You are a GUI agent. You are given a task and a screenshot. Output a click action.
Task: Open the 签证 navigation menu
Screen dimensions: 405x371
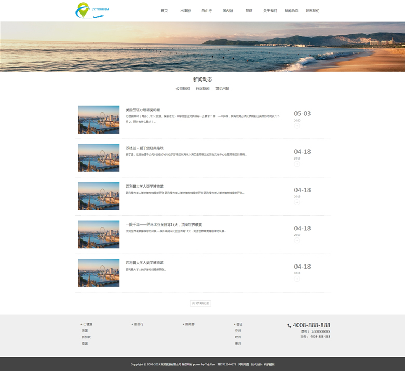(249, 11)
